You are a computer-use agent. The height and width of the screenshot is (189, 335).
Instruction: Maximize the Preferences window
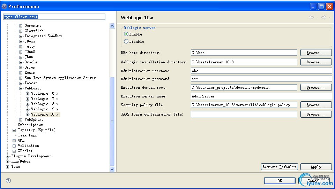[321, 7]
